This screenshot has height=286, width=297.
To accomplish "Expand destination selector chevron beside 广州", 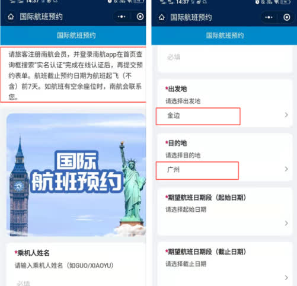I will pos(286,169).
